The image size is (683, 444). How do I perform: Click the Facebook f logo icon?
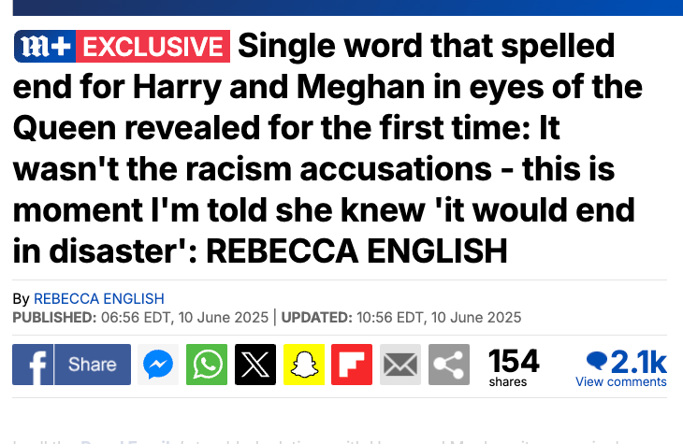tap(33, 365)
